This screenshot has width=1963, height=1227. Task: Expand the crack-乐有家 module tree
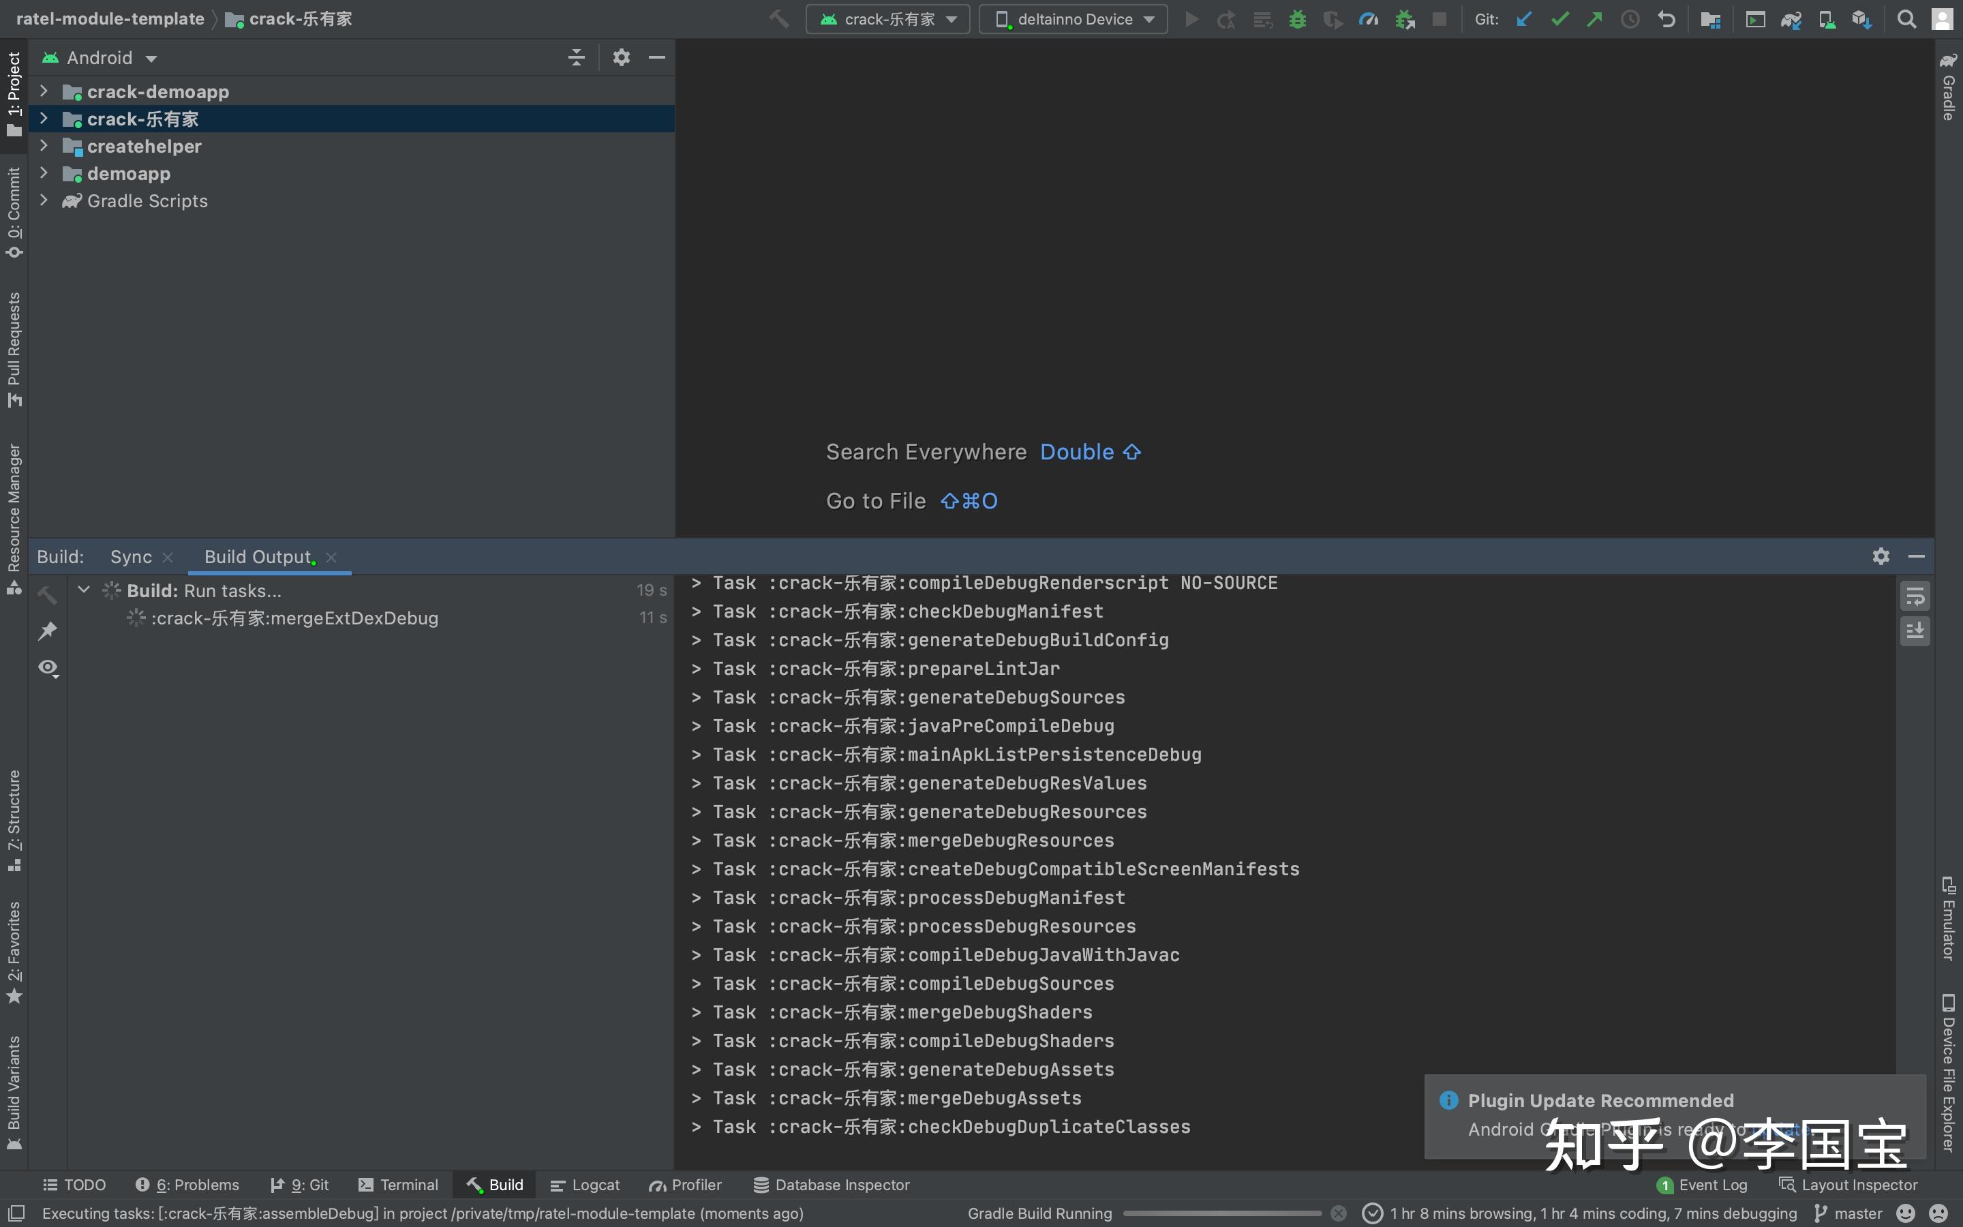tap(42, 117)
